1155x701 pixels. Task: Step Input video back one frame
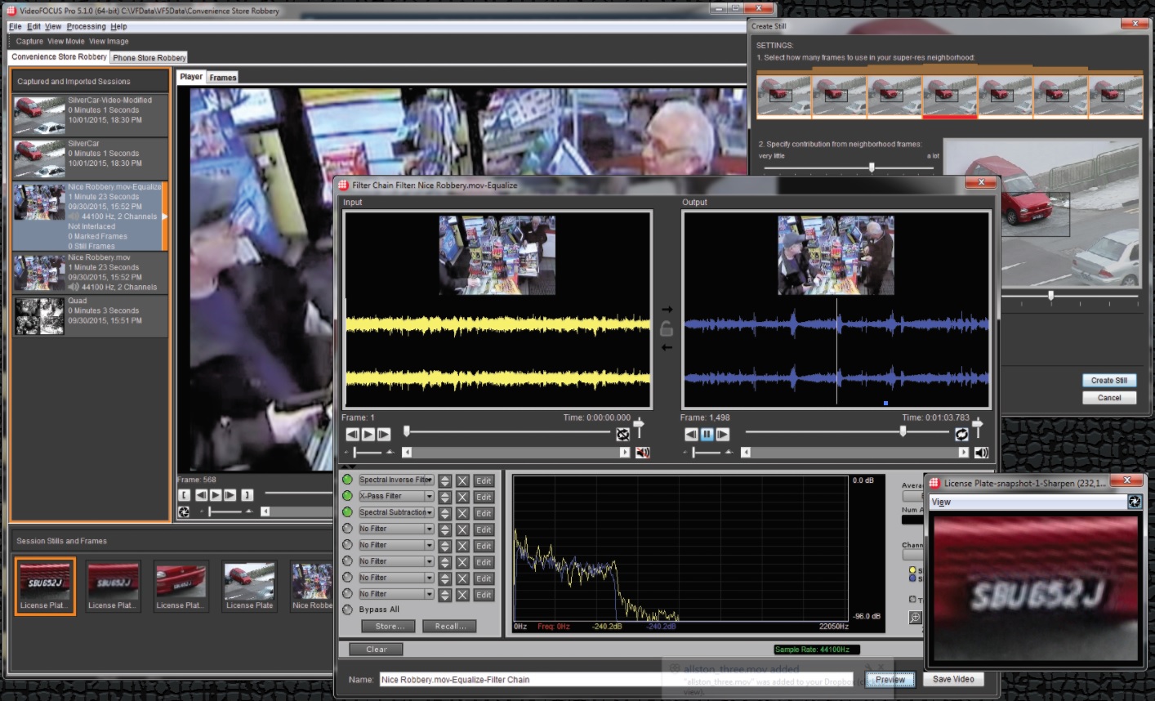353,435
